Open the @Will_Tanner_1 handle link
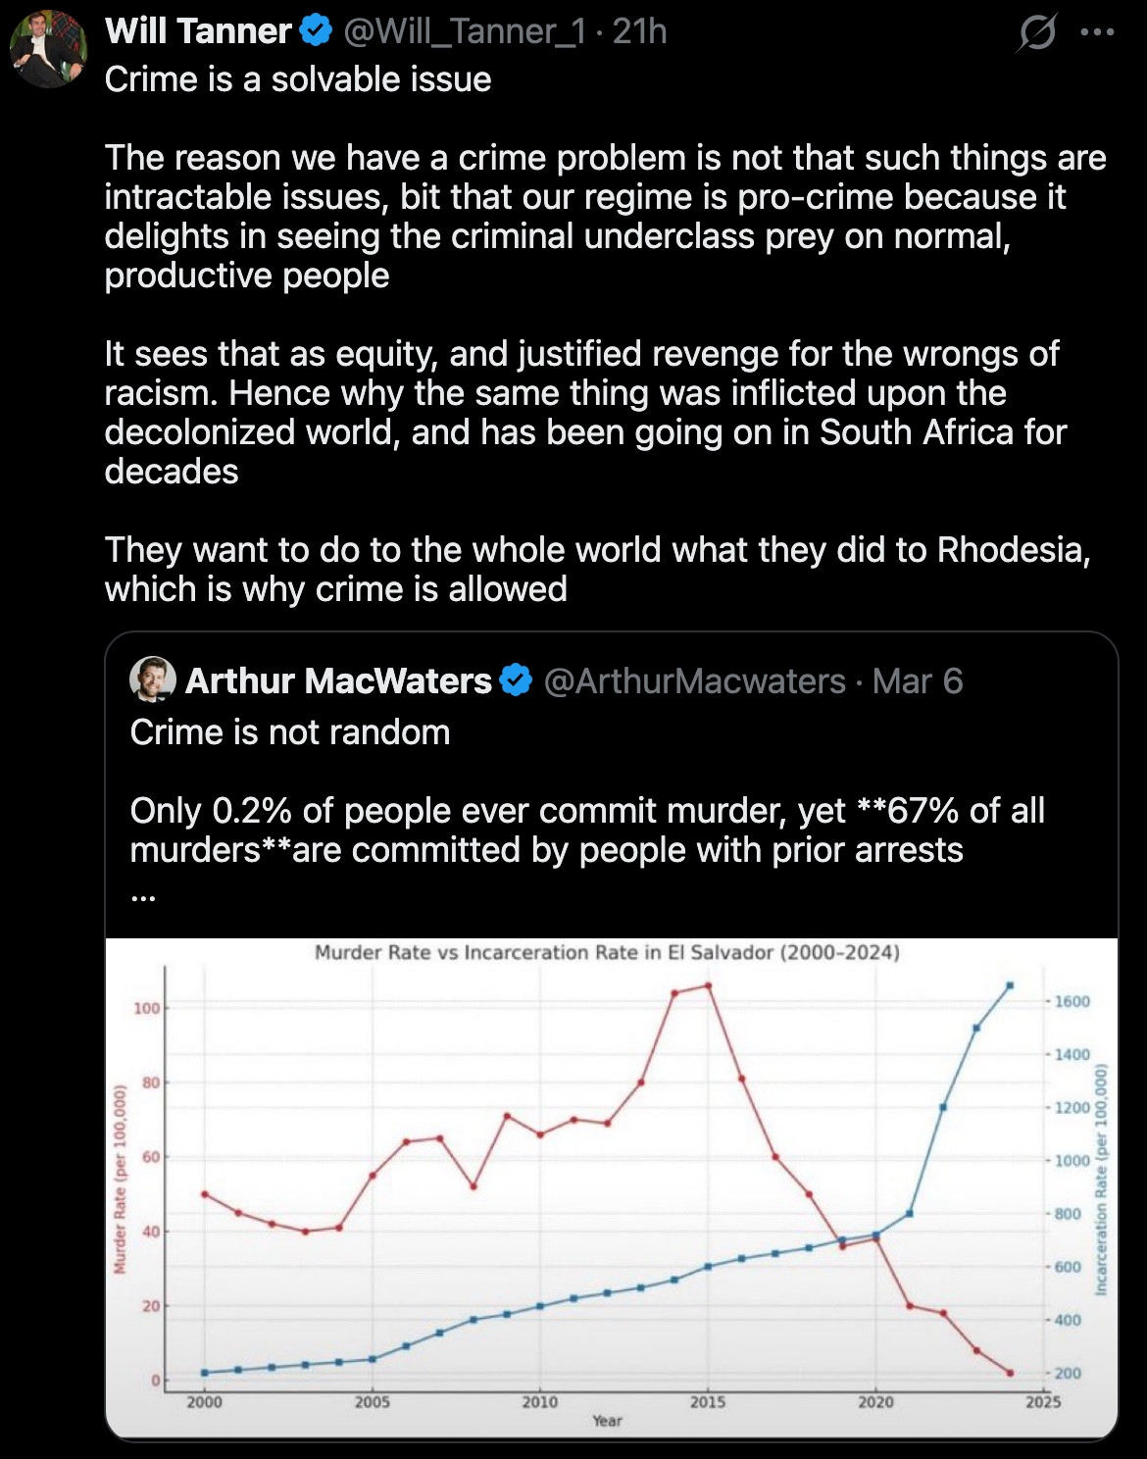 (x=464, y=31)
